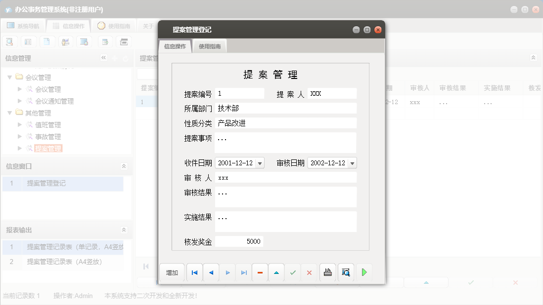
Task: Open the 审核日期 date dropdown
Action: pyautogui.click(x=352, y=163)
